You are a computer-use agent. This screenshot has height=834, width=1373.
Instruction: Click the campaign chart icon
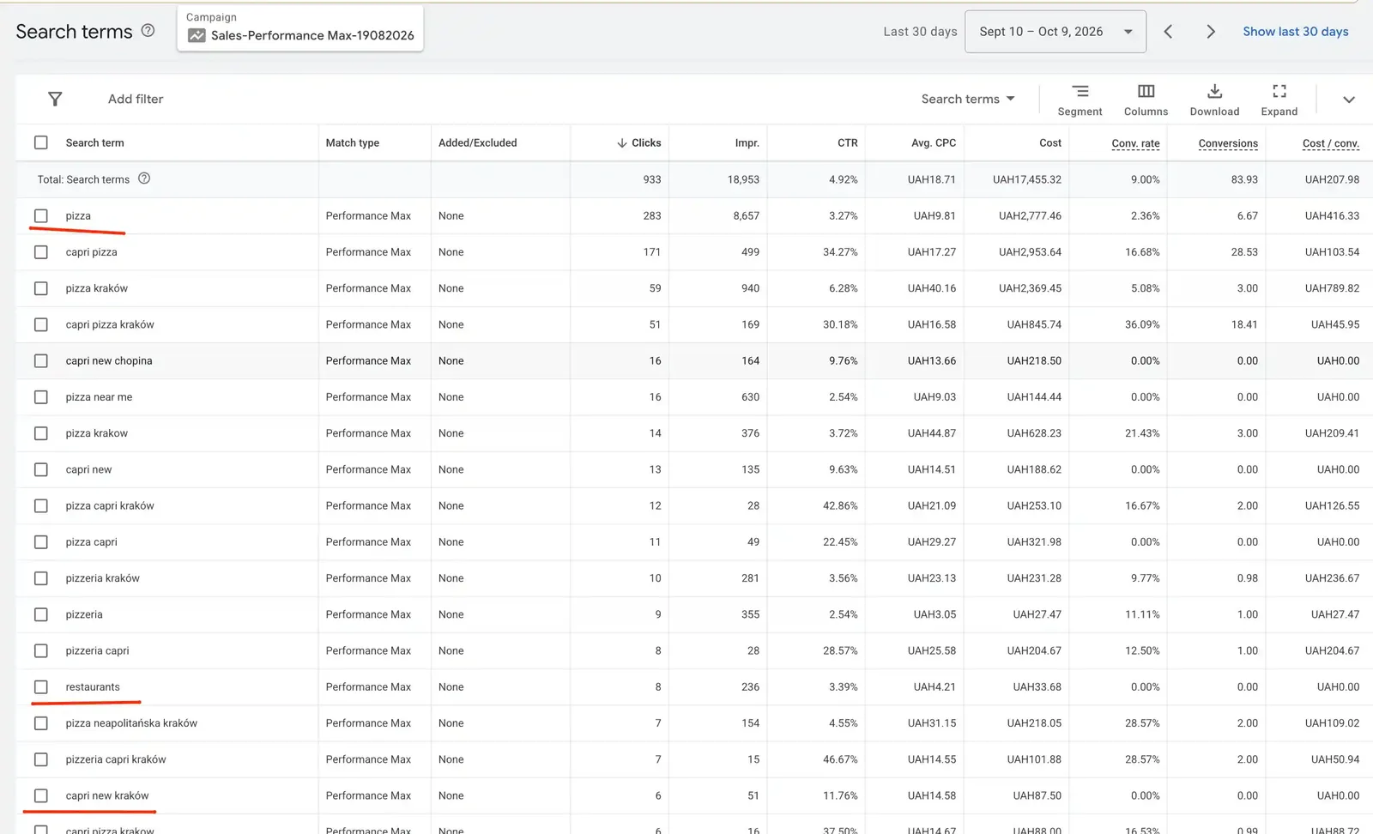[x=197, y=35]
